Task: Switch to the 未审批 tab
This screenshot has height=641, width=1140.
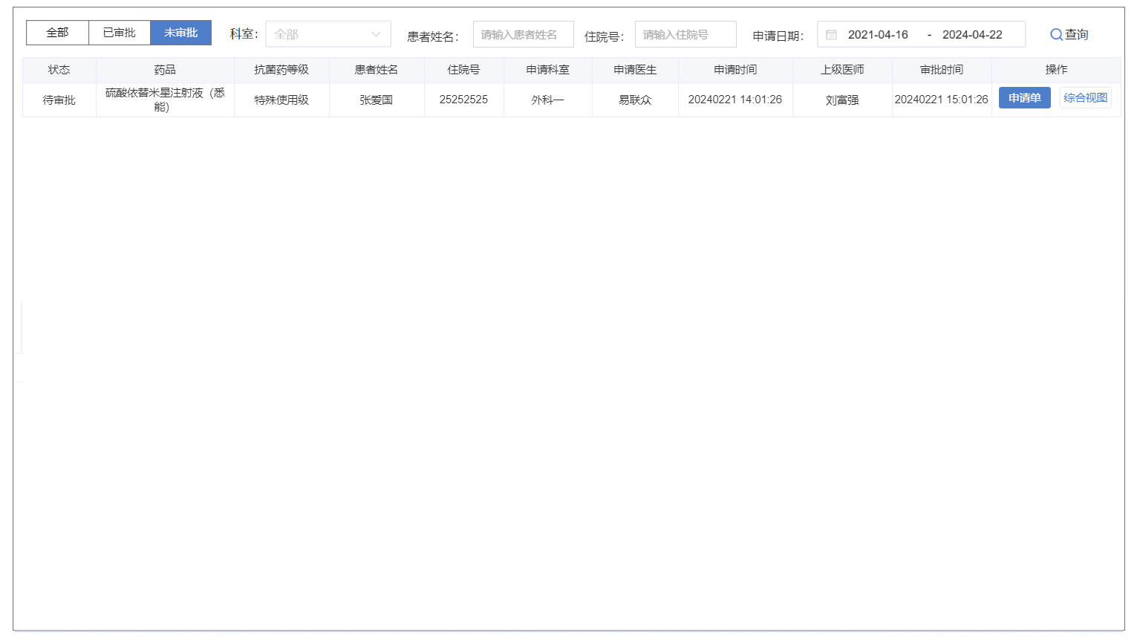Action: pos(181,33)
